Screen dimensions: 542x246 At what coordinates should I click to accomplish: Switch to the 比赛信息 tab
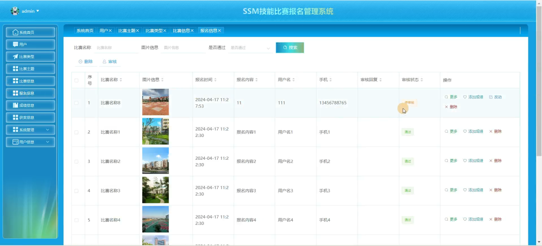point(181,30)
